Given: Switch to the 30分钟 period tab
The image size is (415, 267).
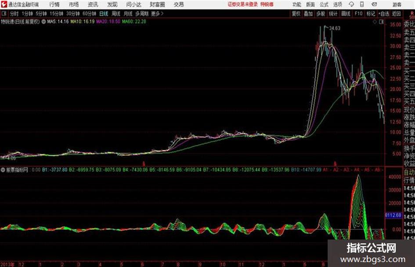Looking at the screenshot, I should point(73,14).
